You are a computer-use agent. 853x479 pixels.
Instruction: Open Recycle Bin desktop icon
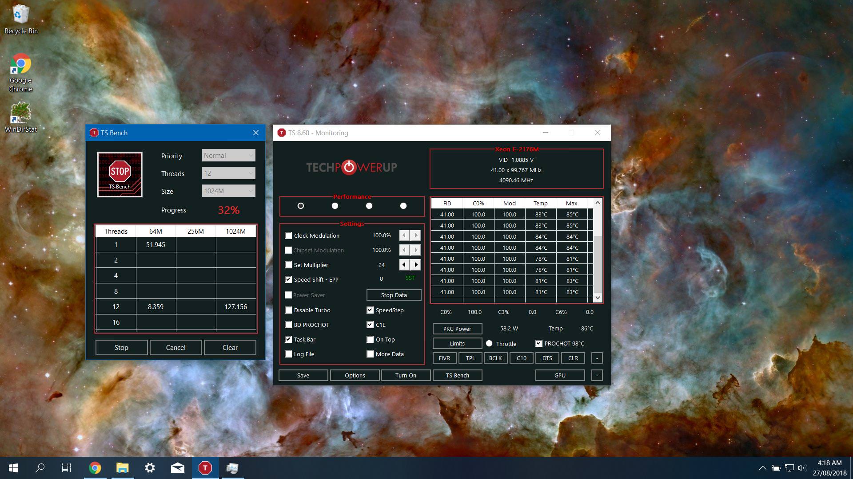[x=21, y=19]
